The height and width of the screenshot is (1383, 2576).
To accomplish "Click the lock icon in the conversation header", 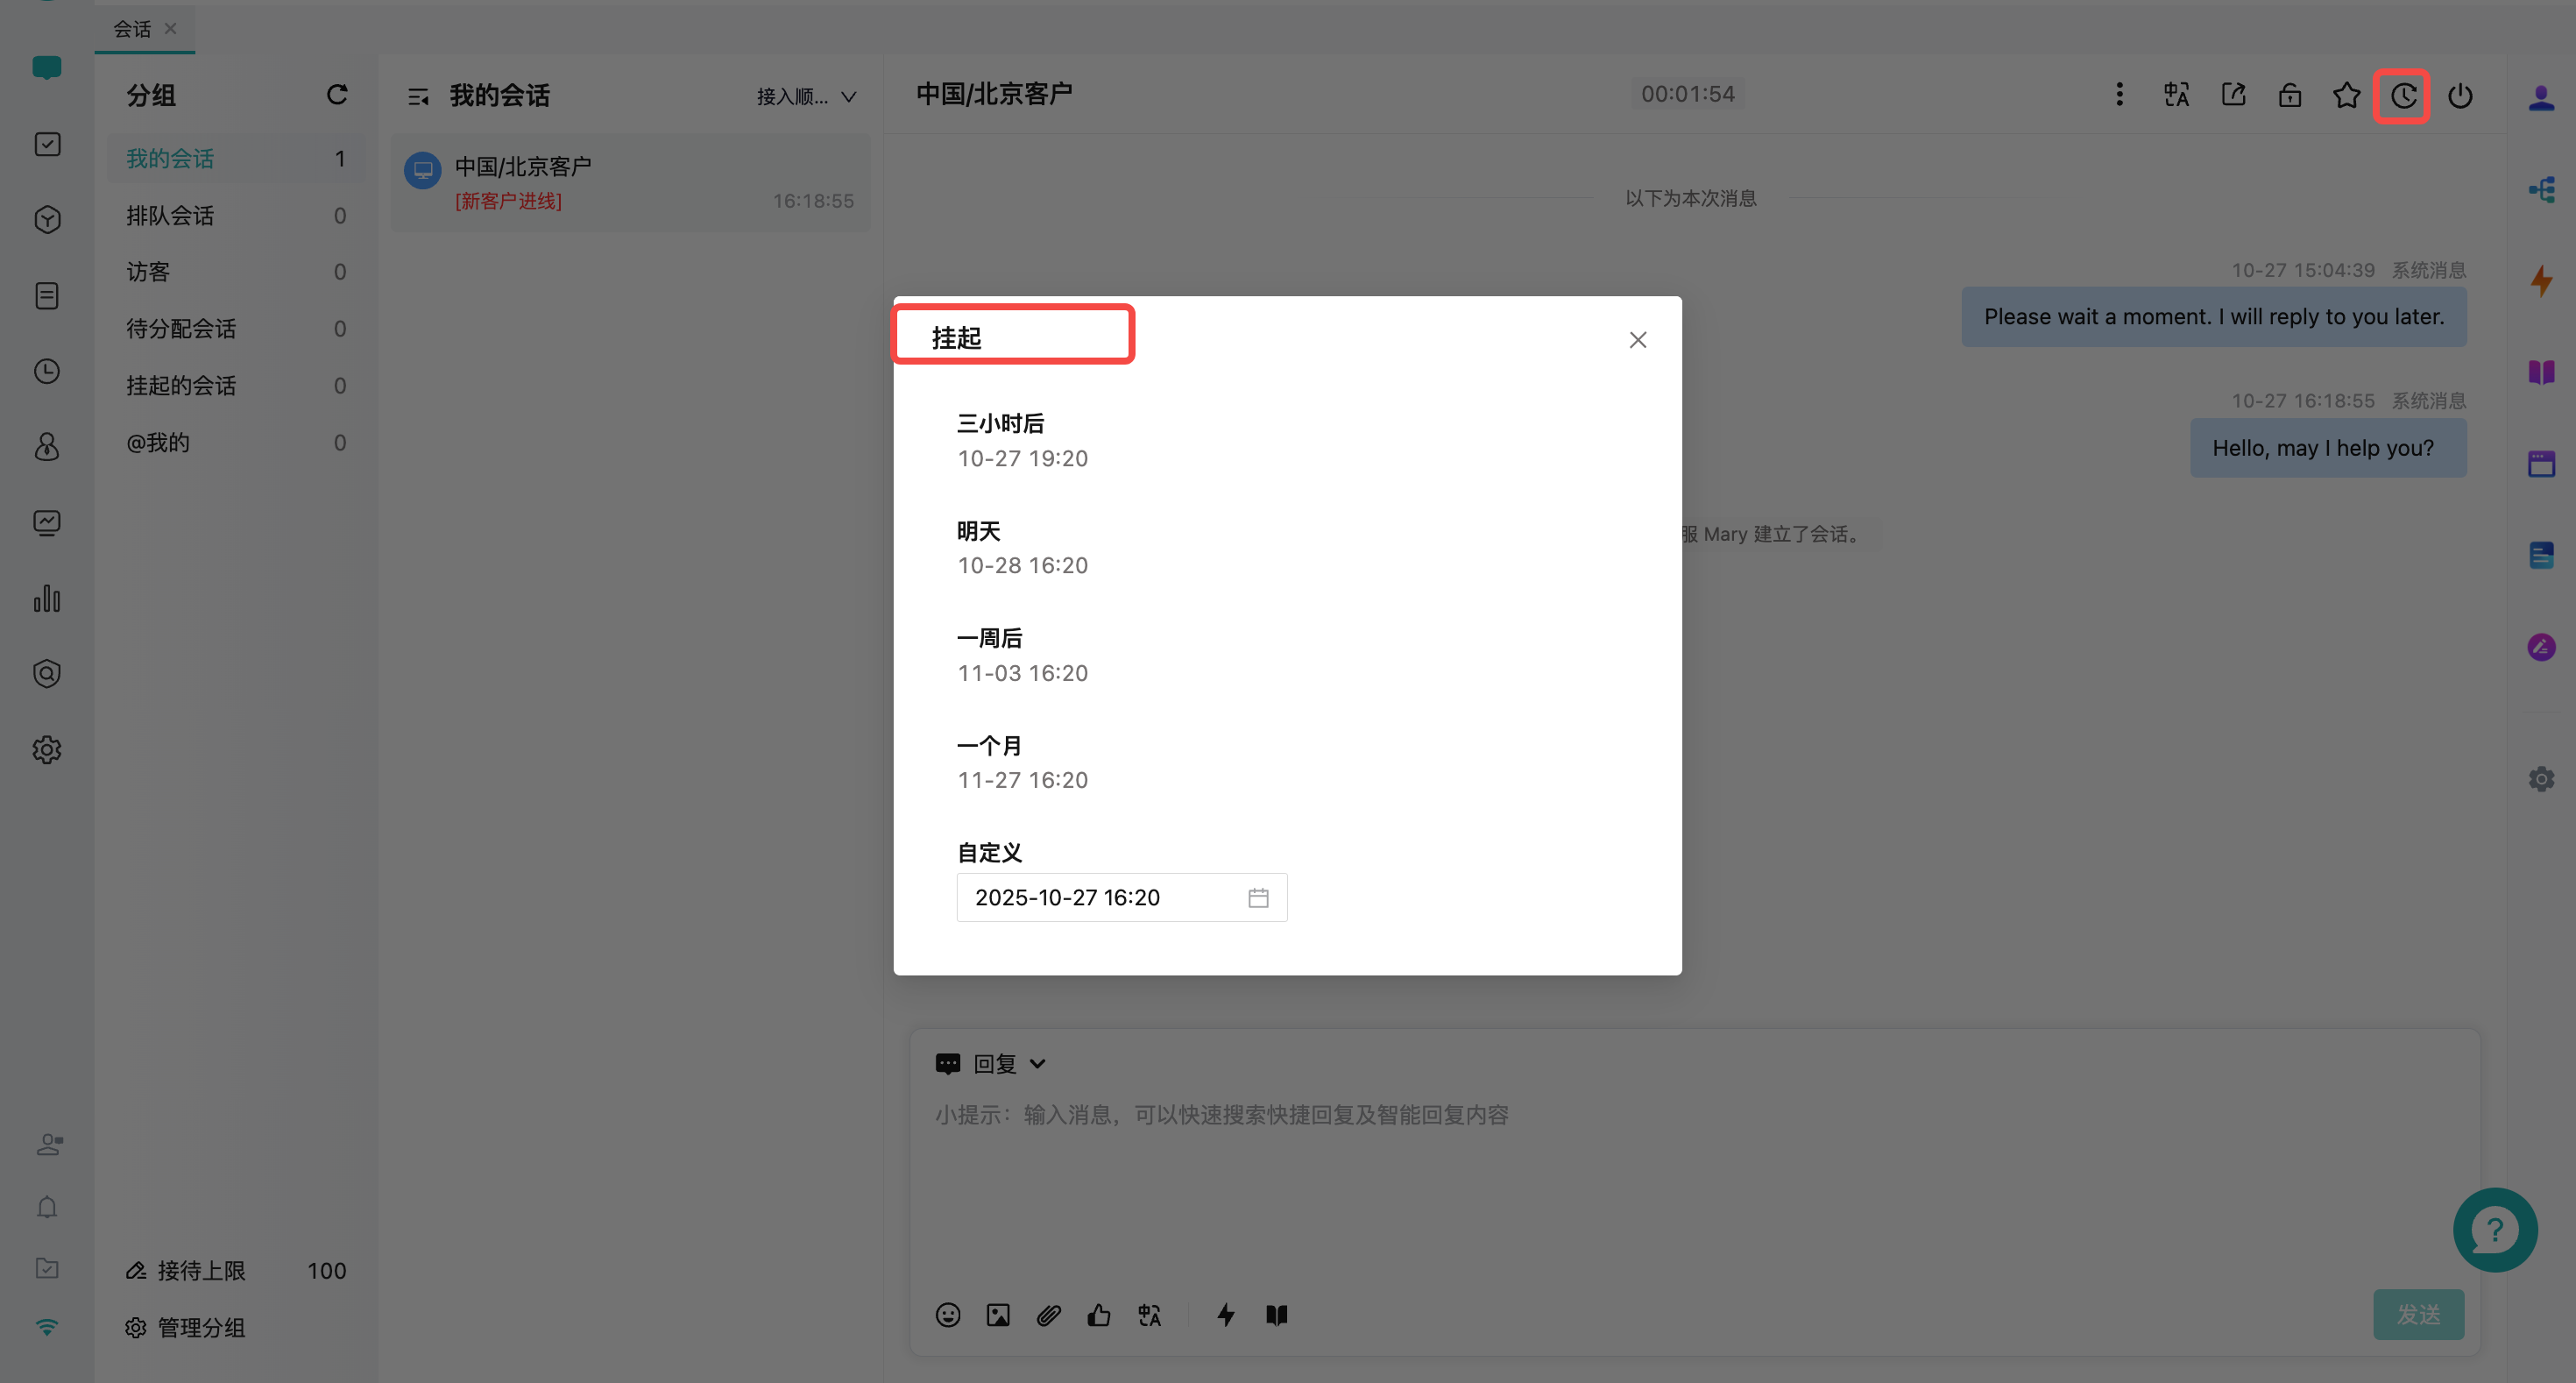I will (x=2290, y=94).
